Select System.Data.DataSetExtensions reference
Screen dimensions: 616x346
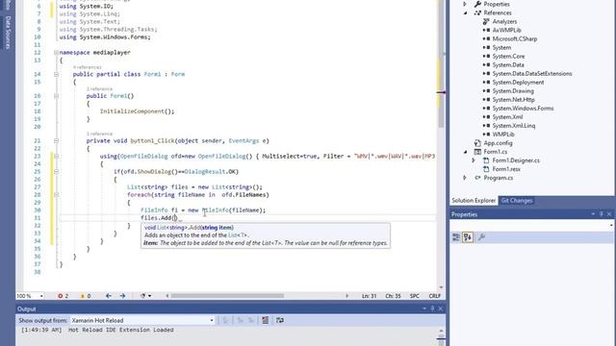pos(532,73)
